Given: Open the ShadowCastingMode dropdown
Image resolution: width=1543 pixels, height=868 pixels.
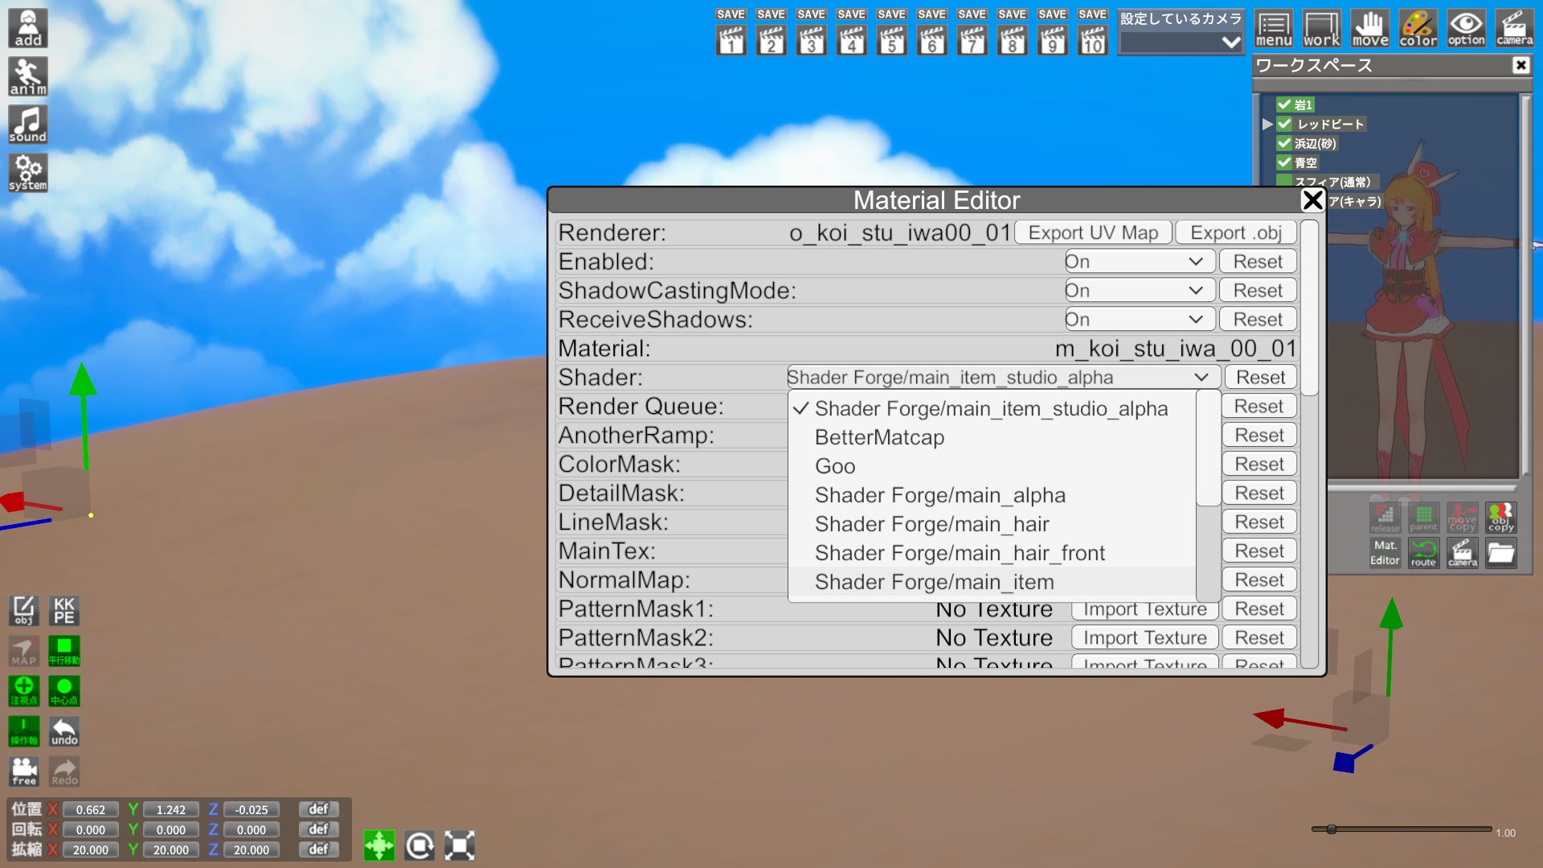Looking at the screenshot, I should pyautogui.click(x=1139, y=290).
